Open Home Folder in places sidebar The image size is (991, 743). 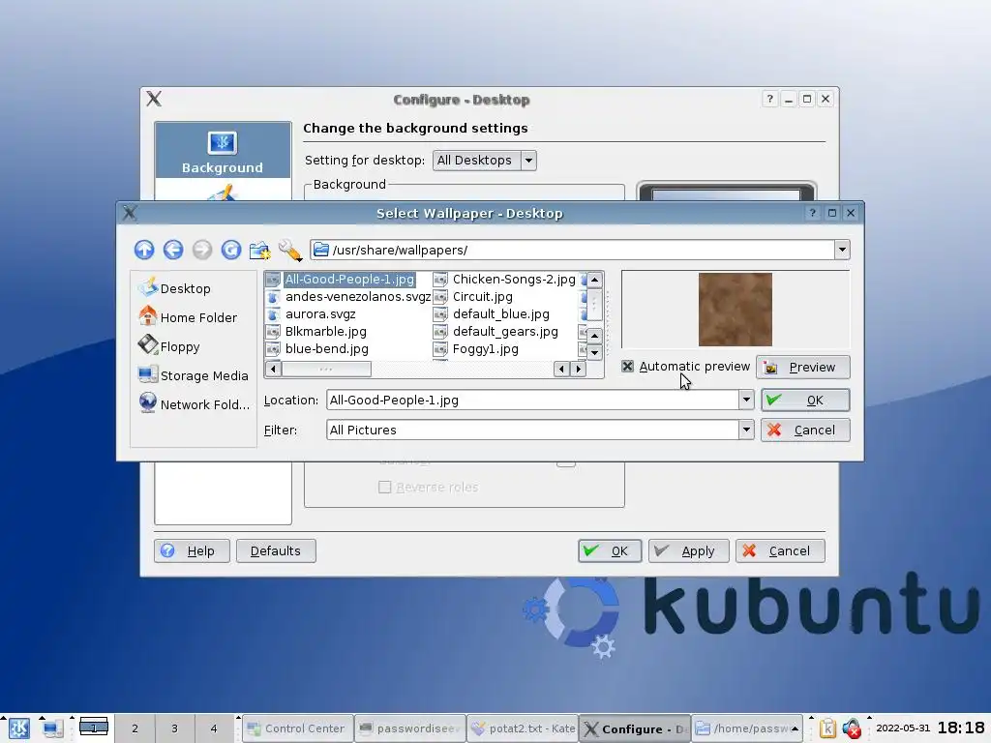click(188, 317)
